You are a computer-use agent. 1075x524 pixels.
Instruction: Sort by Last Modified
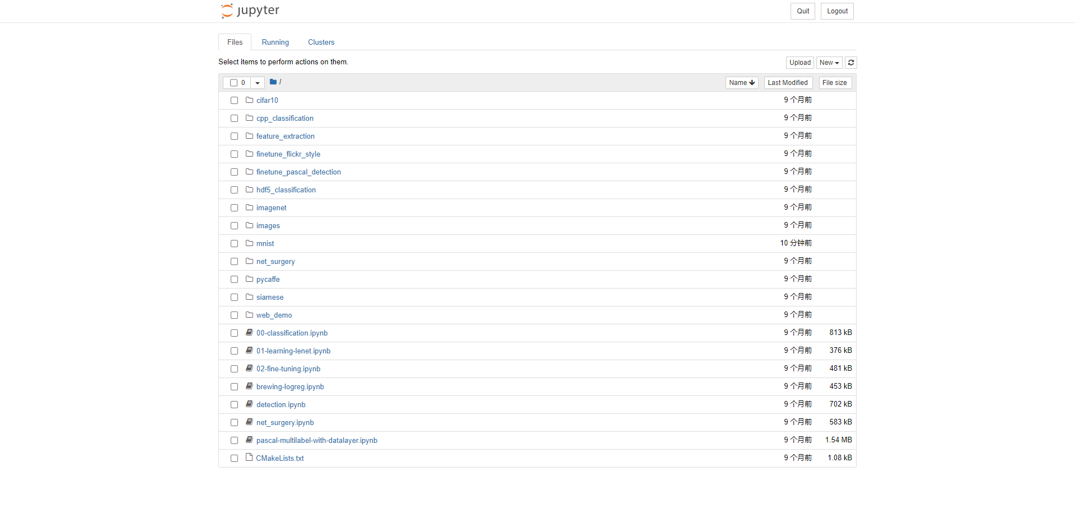(788, 83)
